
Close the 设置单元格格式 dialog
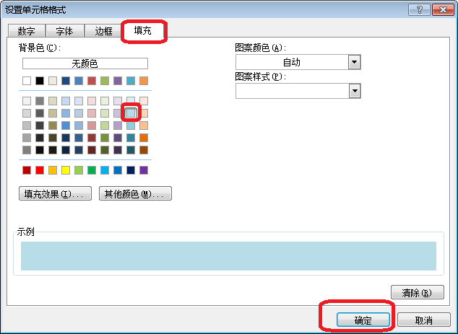[443, 9]
